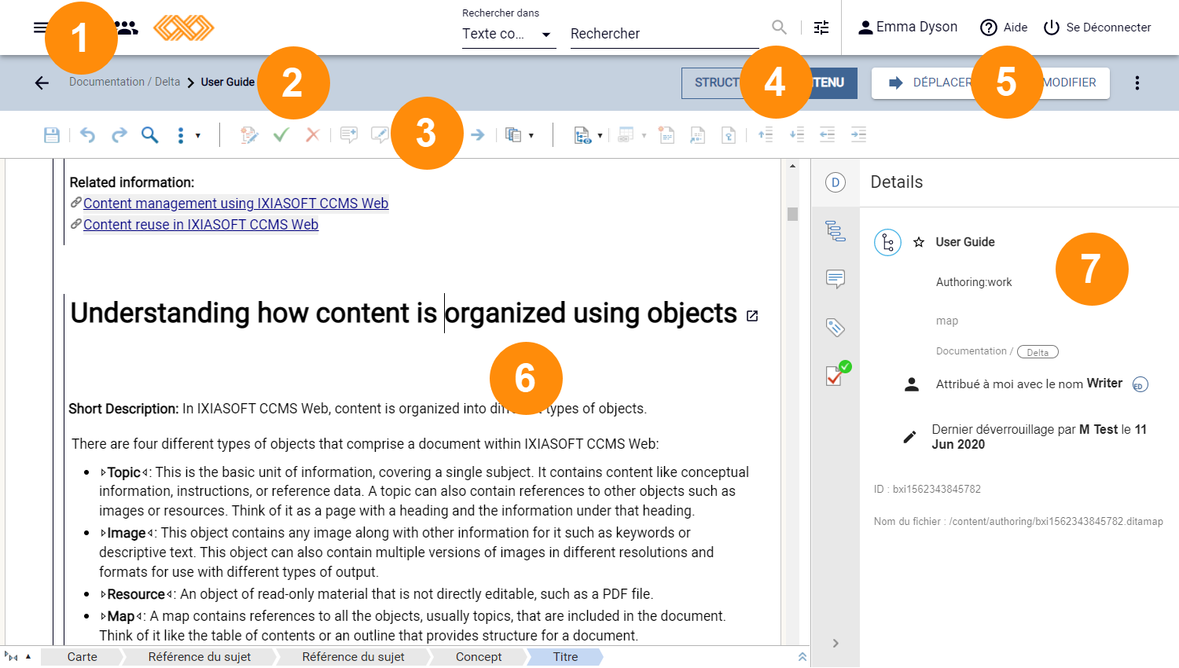Viewport: 1179px width, 668px height.
Task: Undo the last edit
Action: pos(87,135)
